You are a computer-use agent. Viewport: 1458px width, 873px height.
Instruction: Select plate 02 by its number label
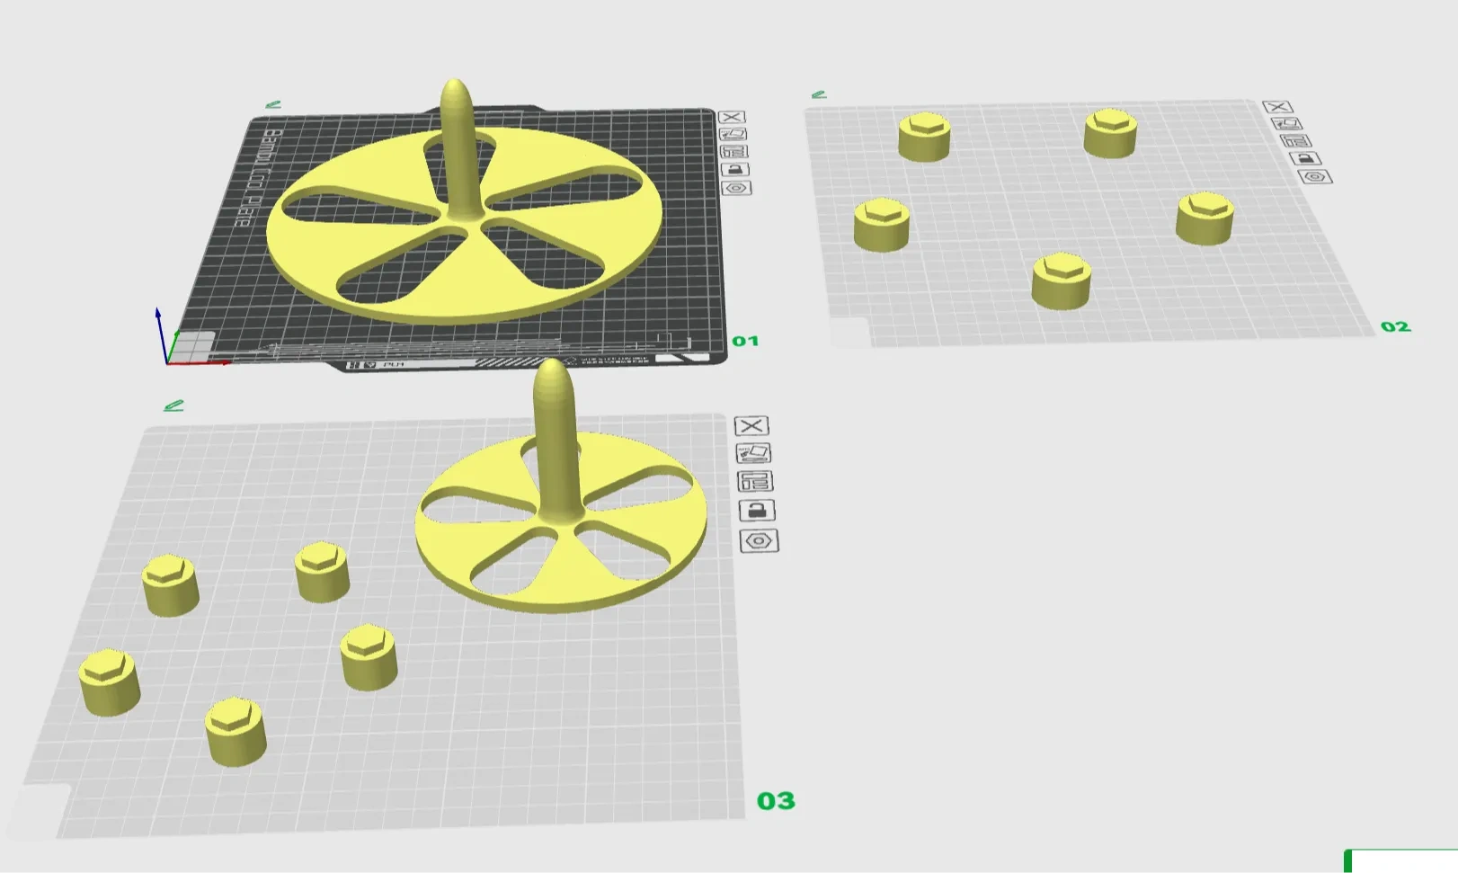(1395, 327)
